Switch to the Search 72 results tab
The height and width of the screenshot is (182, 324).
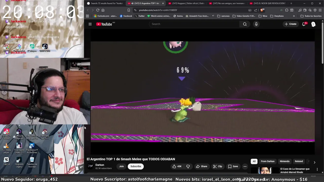click(105, 3)
